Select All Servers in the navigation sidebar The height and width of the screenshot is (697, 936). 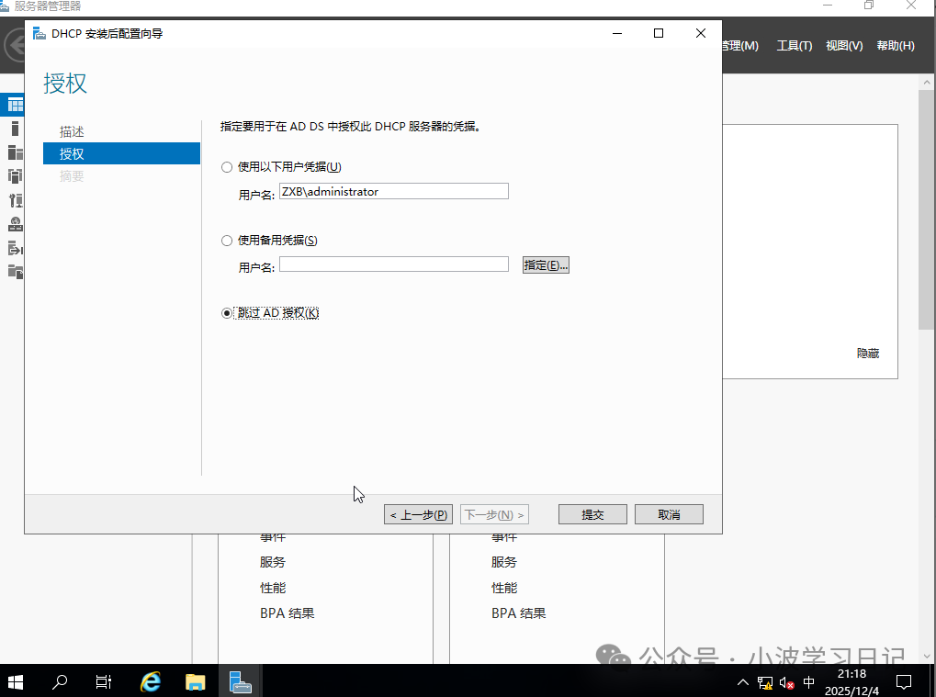click(14, 152)
